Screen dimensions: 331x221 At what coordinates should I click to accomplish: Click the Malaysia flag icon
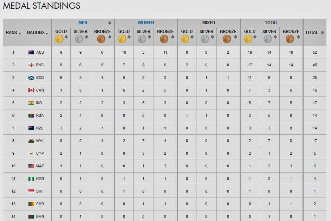31,166
